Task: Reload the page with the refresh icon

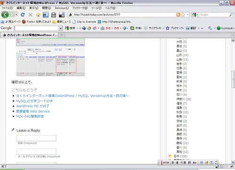Action: click(x=23, y=15)
